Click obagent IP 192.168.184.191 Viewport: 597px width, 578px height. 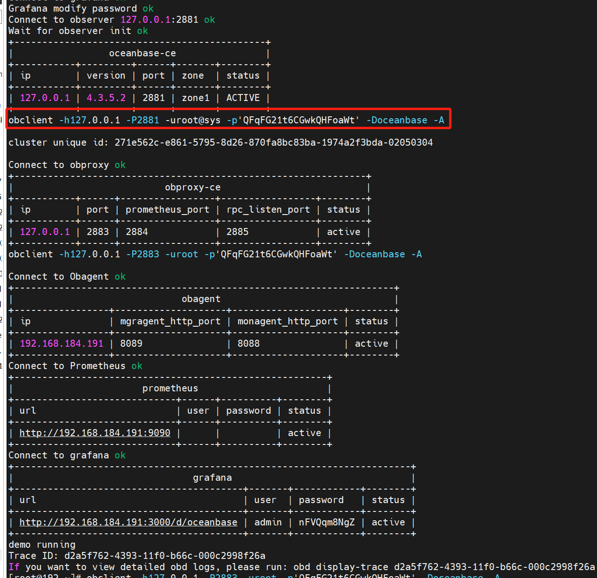[x=61, y=343]
